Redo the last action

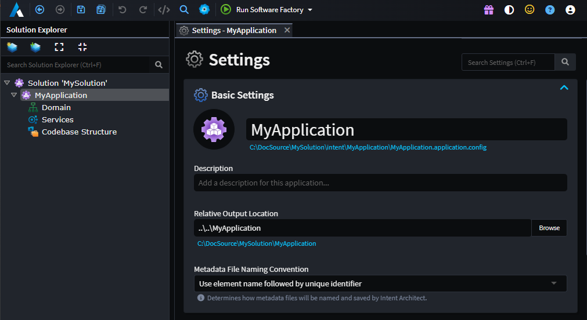pyautogui.click(x=143, y=10)
